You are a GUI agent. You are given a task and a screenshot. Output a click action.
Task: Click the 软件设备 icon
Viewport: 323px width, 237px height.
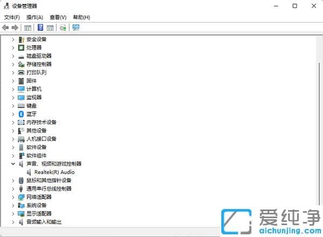21,147
